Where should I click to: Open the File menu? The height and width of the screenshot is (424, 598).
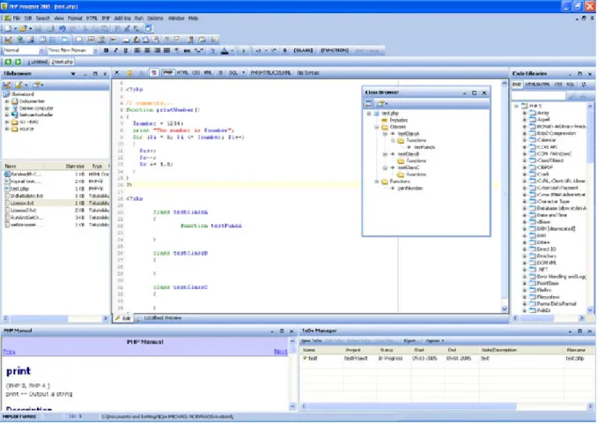(x=17, y=19)
